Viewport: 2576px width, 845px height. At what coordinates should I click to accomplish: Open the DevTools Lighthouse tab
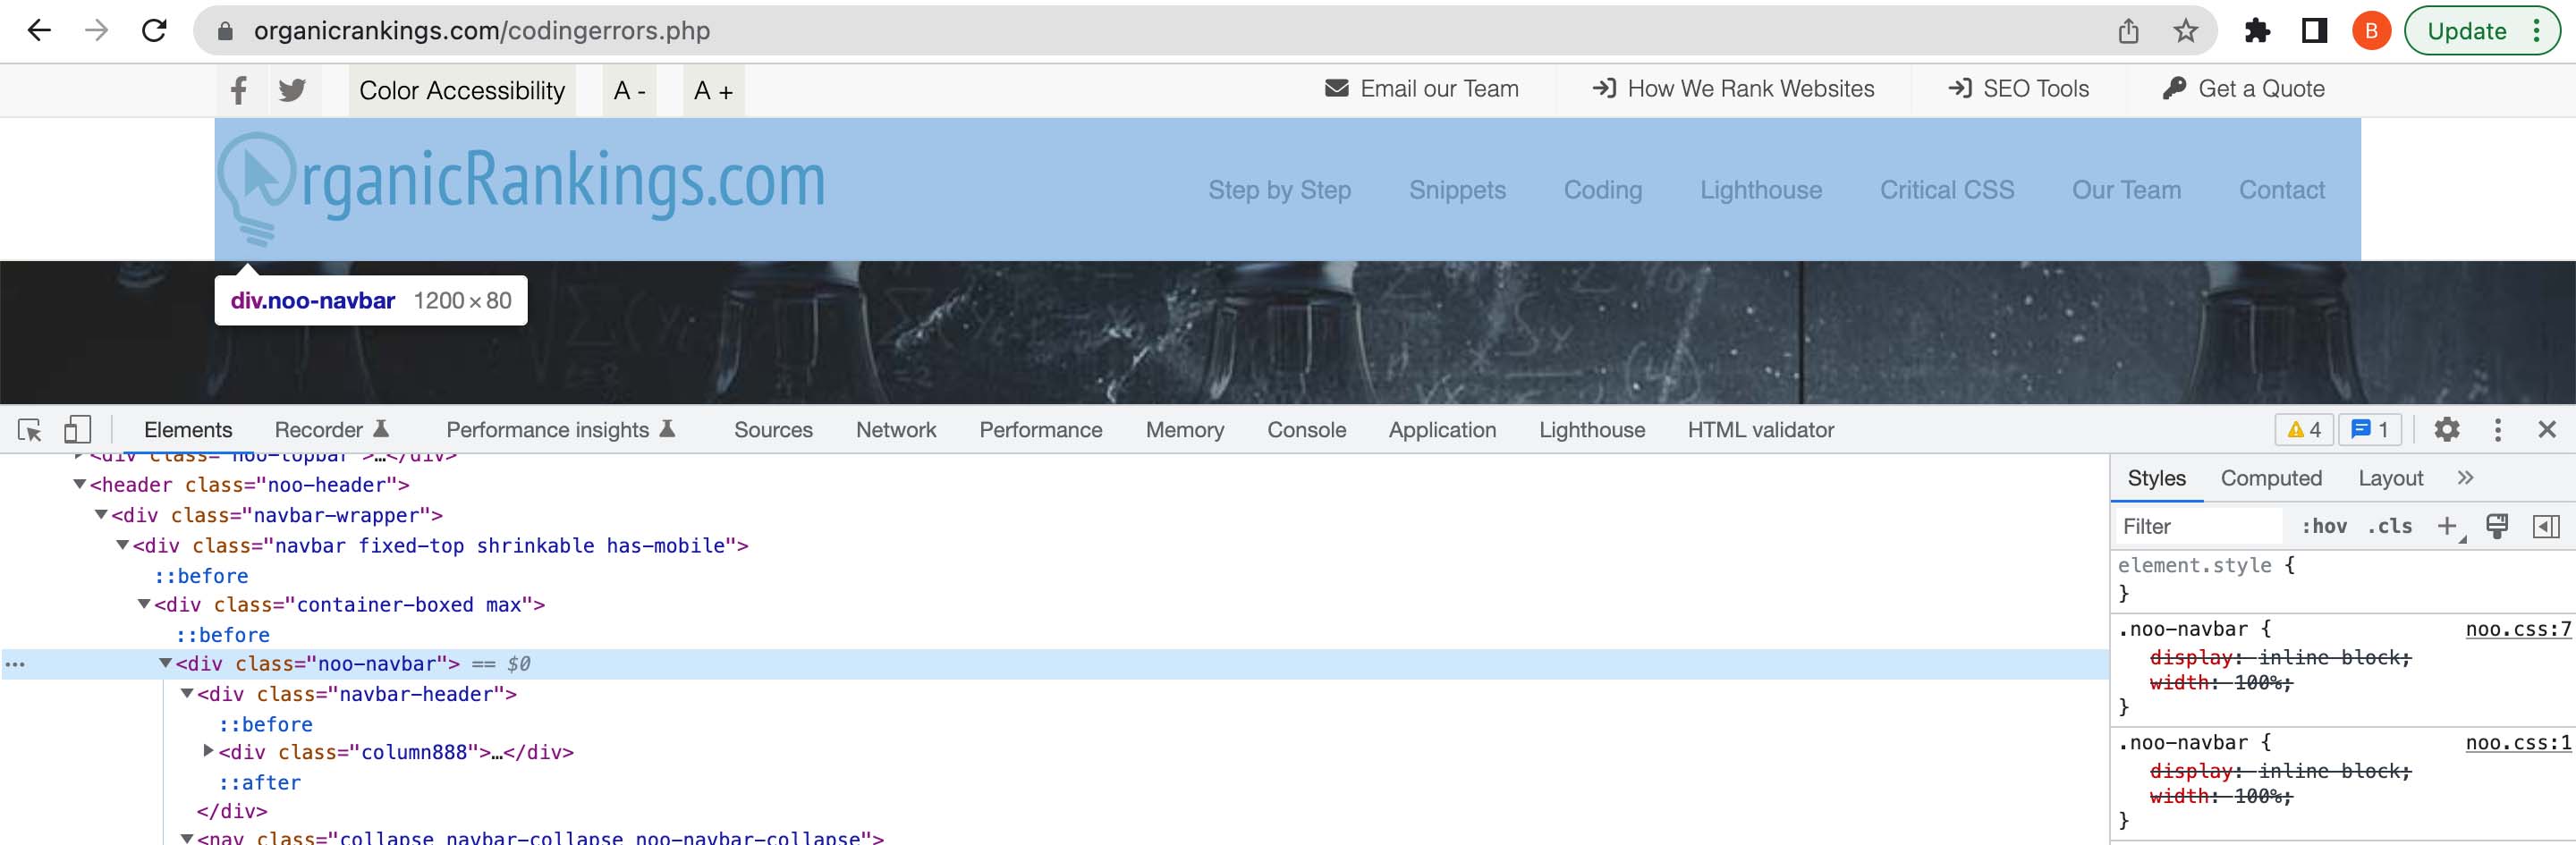(1592, 430)
